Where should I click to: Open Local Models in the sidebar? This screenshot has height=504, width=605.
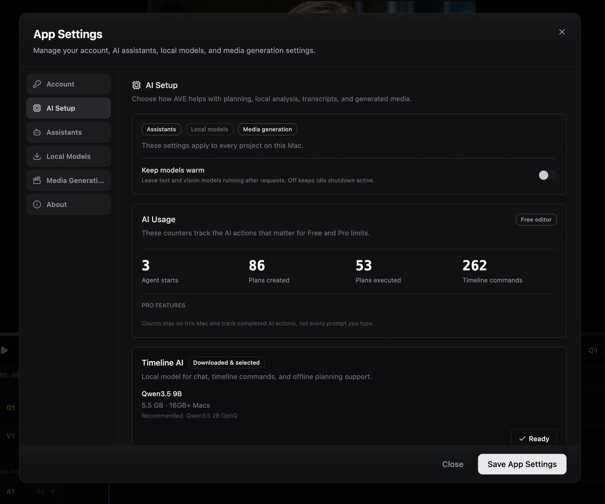(69, 156)
